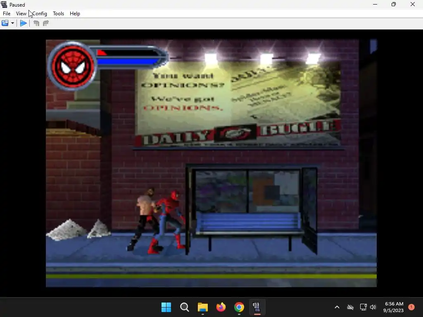
Task: Close the emulator window
Action: click(x=413, y=4)
